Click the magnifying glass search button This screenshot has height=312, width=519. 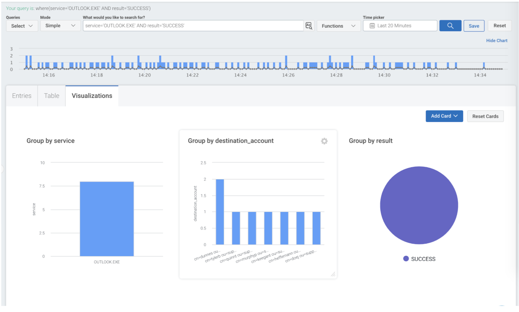[450, 26]
